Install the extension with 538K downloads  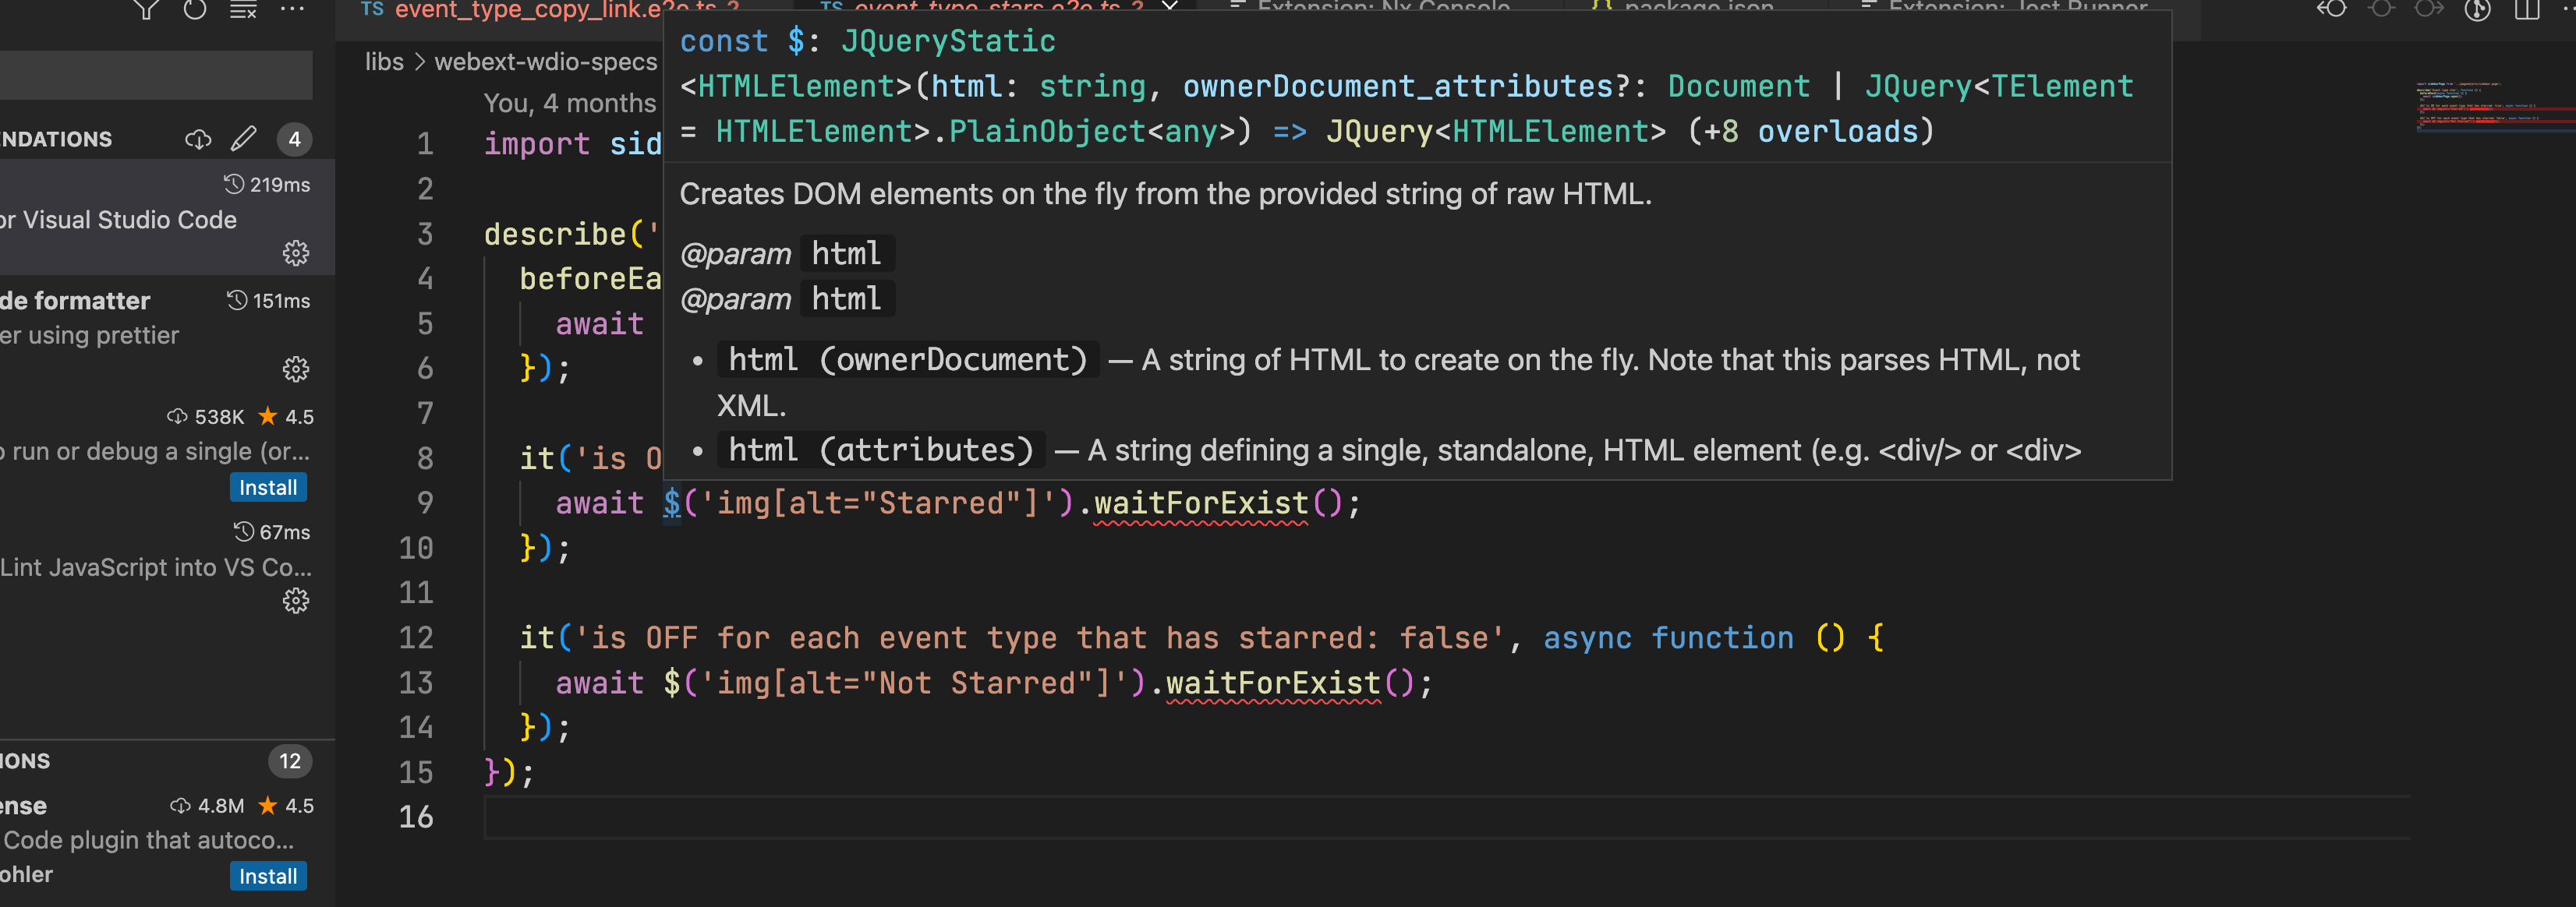click(x=267, y=488)
